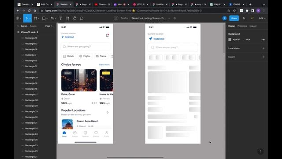Select the Rectangle 7 layer
The image size is (282, 159).
(x=31, y=55)
